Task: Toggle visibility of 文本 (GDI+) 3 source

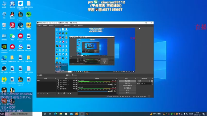Action: tap(74, 80)
